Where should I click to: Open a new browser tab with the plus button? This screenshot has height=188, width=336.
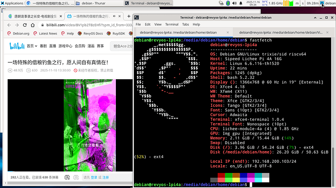coord(129,16)
